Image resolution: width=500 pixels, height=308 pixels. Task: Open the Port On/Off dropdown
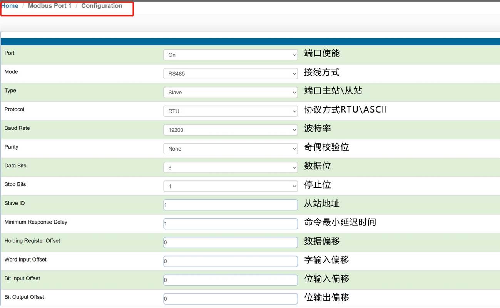[230, 55]
